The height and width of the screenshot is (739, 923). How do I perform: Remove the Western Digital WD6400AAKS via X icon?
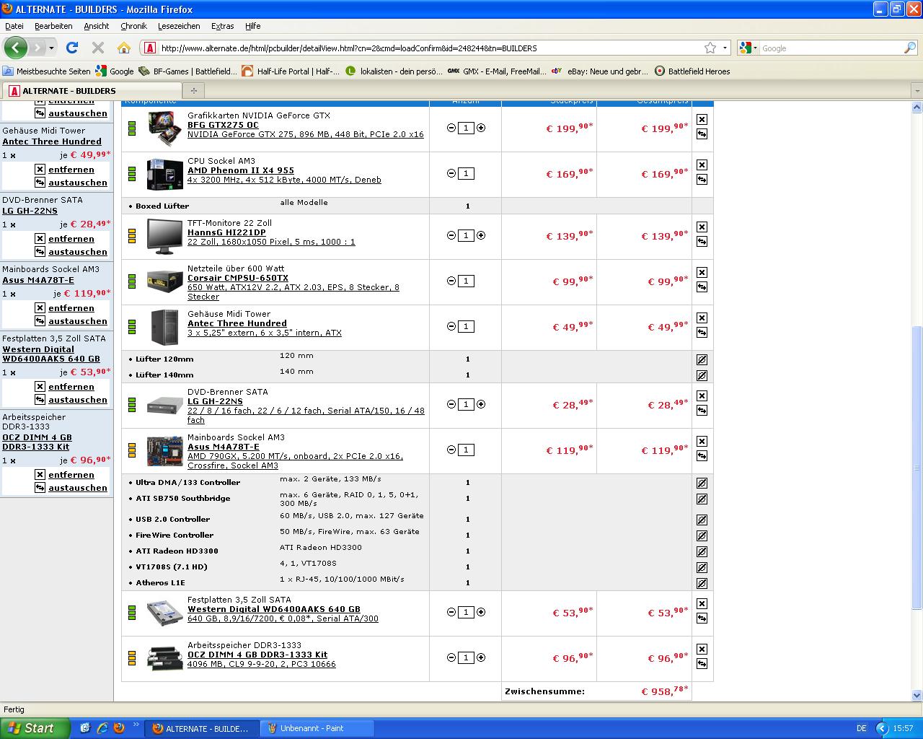pos(702,603)
